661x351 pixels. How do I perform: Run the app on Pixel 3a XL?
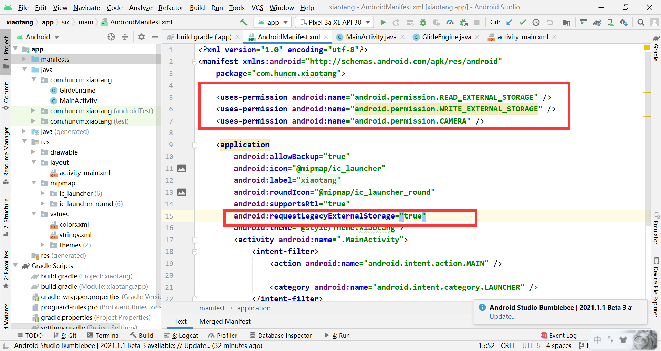point(383,22)
